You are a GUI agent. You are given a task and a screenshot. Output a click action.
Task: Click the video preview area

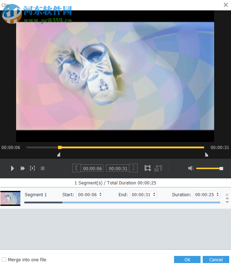(115, 76)
